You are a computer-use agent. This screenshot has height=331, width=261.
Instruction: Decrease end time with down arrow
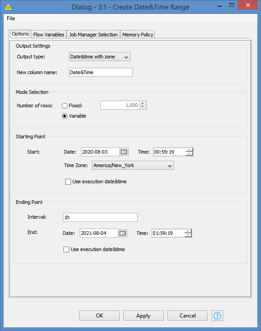(188, 235)
